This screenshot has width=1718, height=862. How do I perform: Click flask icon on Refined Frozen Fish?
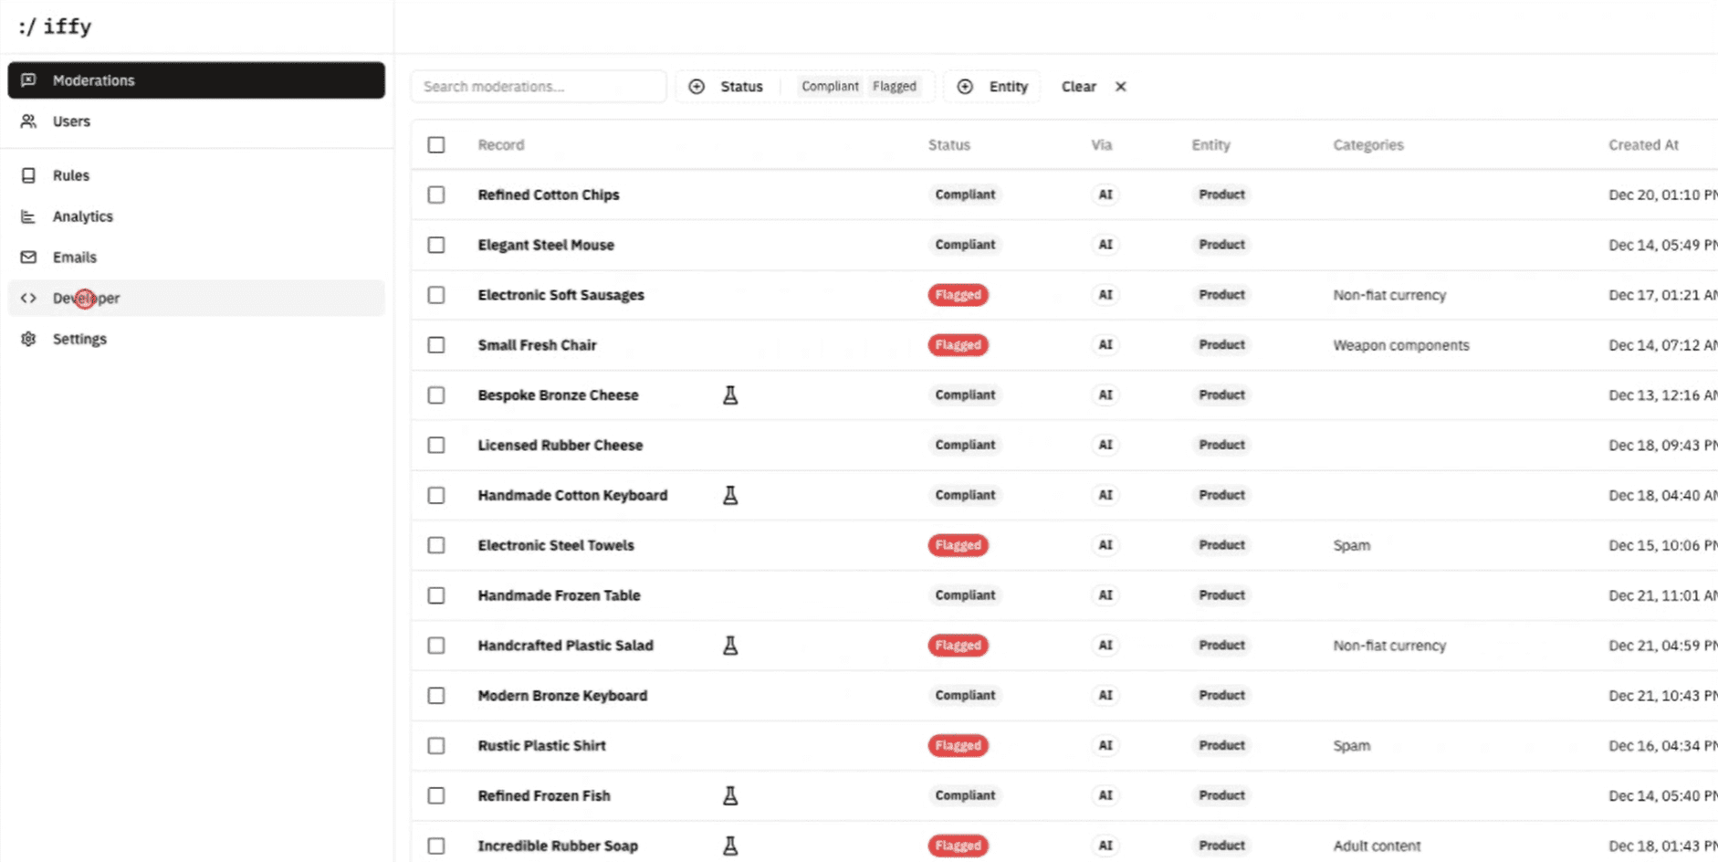pos(730,796)
